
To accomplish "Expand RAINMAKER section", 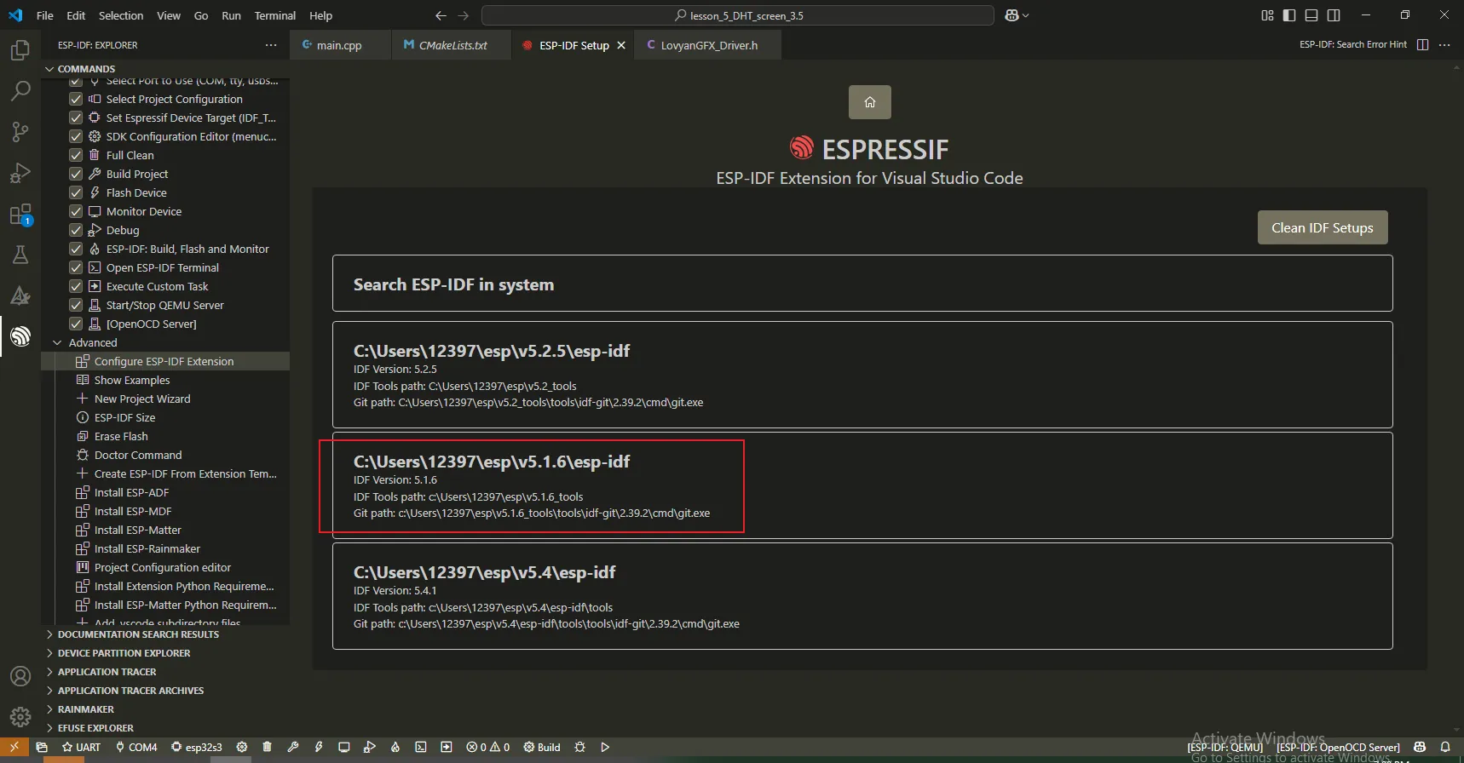I will click(165, 709).
